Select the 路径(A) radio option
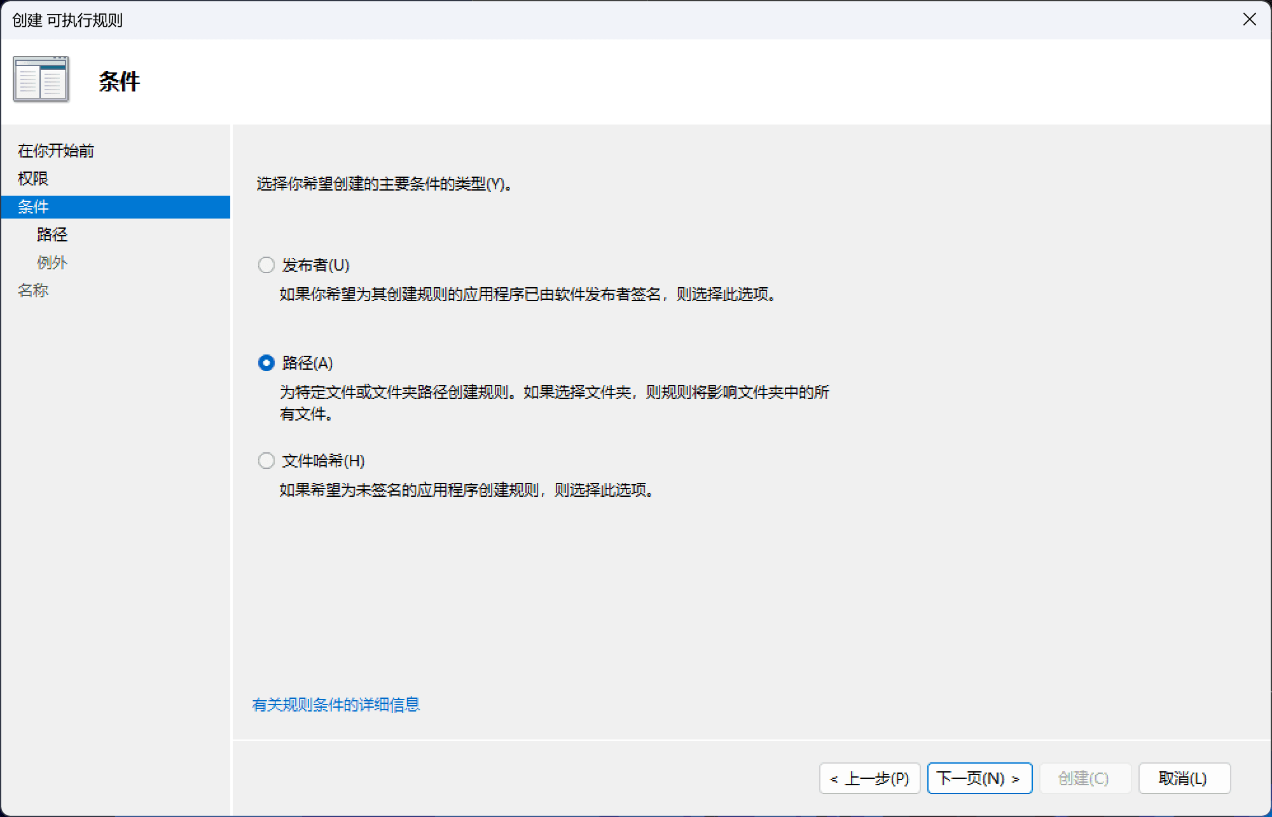The image size is (1272, 817). [266, 363]
